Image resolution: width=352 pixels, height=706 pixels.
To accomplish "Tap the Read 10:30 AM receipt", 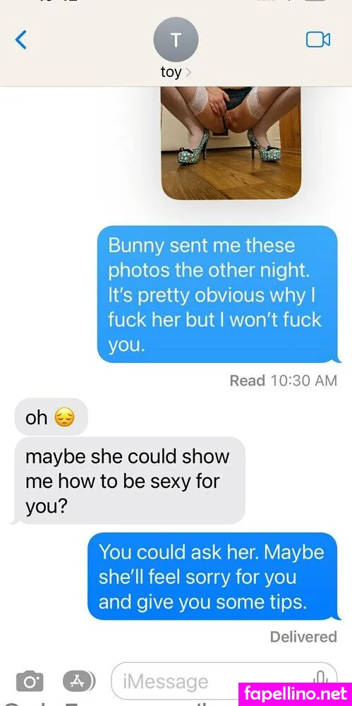I will click(x=283, y=381).
